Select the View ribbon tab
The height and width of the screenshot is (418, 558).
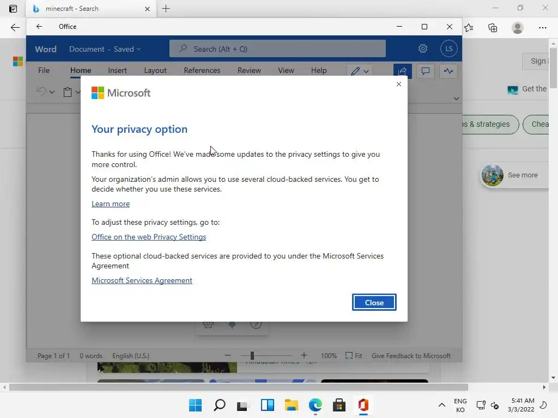pos(286,70)
